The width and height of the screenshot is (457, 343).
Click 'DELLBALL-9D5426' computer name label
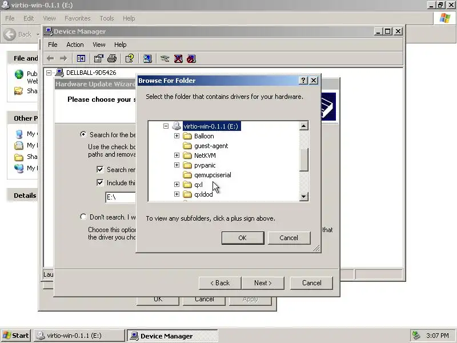point(91,73)
